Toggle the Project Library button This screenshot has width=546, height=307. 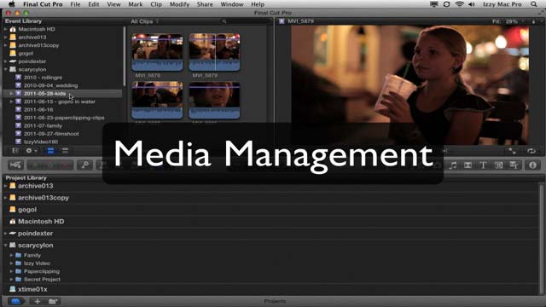[x=15, y=301]
